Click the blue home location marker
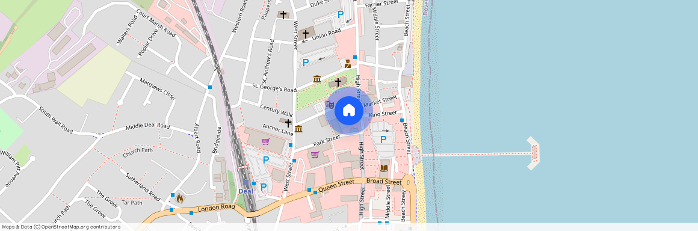 point(348,110)
